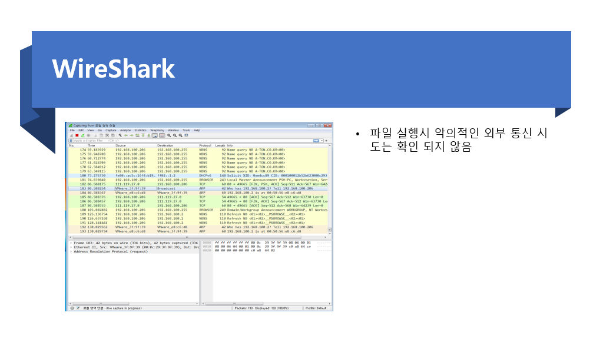This screenshot has height=339, width=603.
Task: Click the Resize columns icon
Action: (186, 135)
